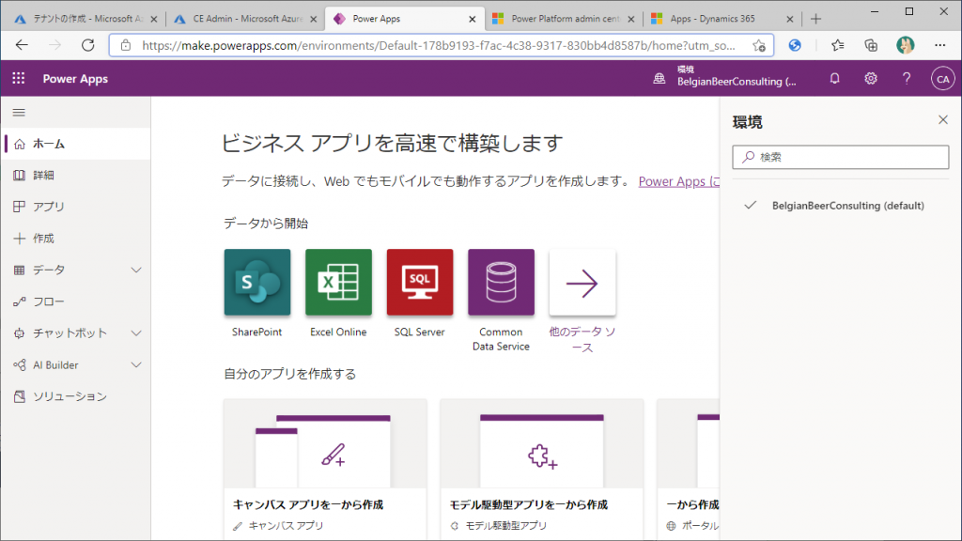Click the address bar URL

[438, 45]
